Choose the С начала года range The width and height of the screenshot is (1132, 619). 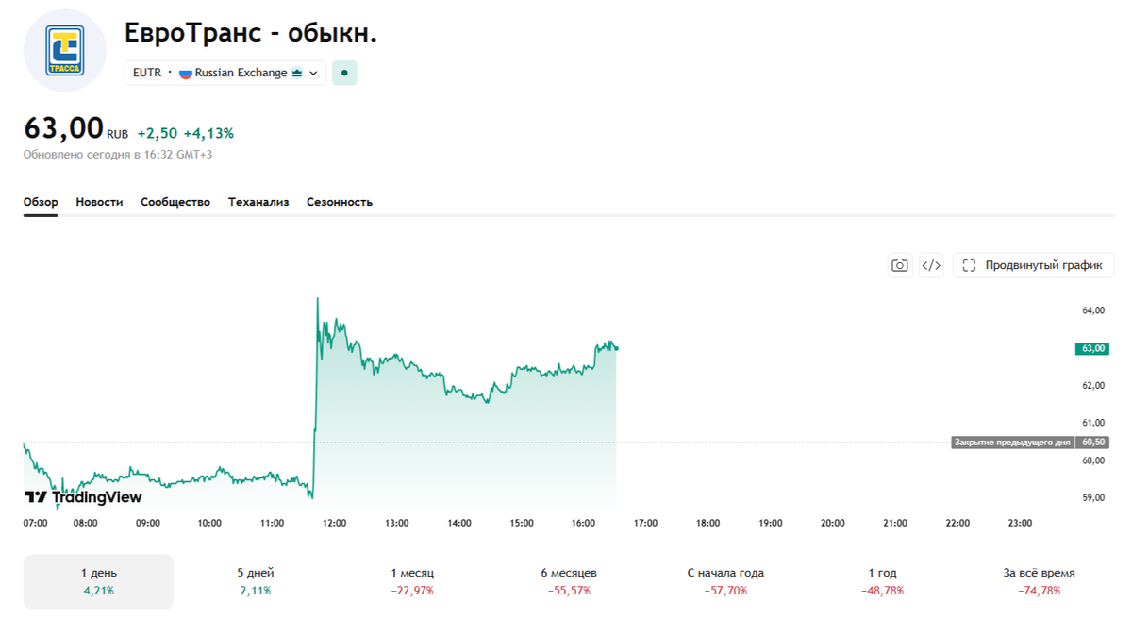click(725, 581)
